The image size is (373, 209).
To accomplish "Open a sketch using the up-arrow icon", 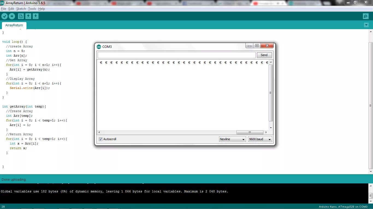I will [28, 16].
